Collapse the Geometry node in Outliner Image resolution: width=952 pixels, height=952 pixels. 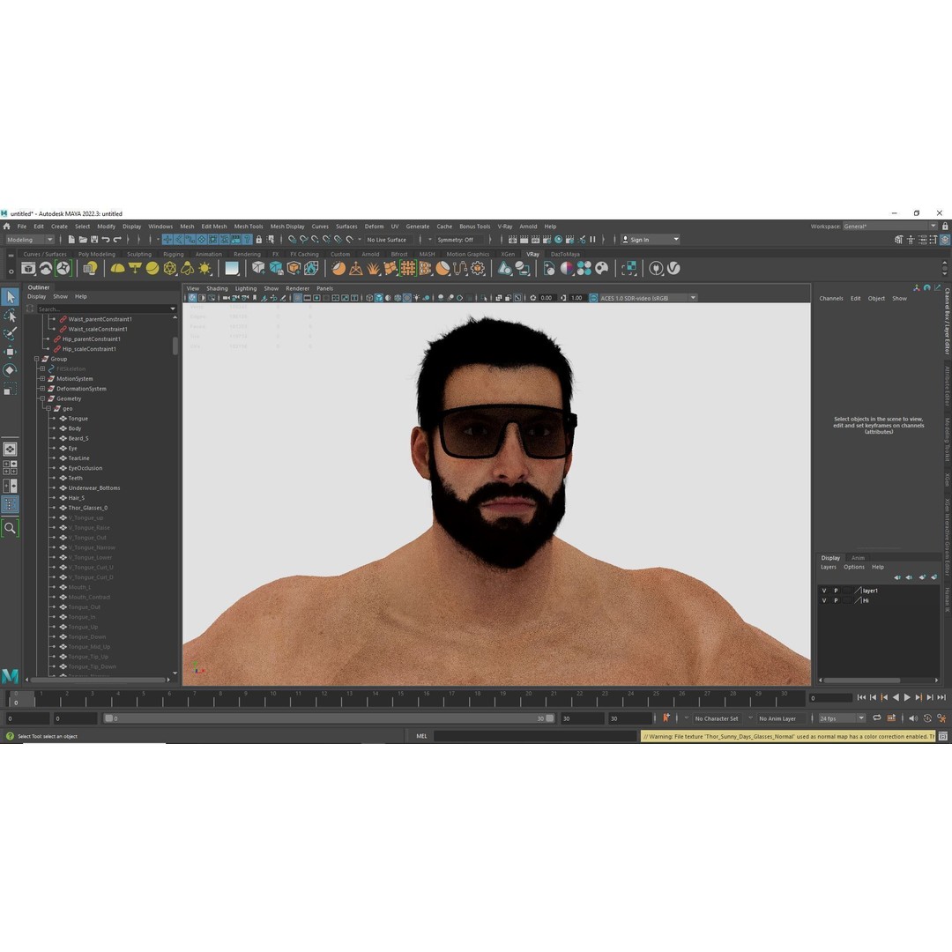[x=42, y=399]
